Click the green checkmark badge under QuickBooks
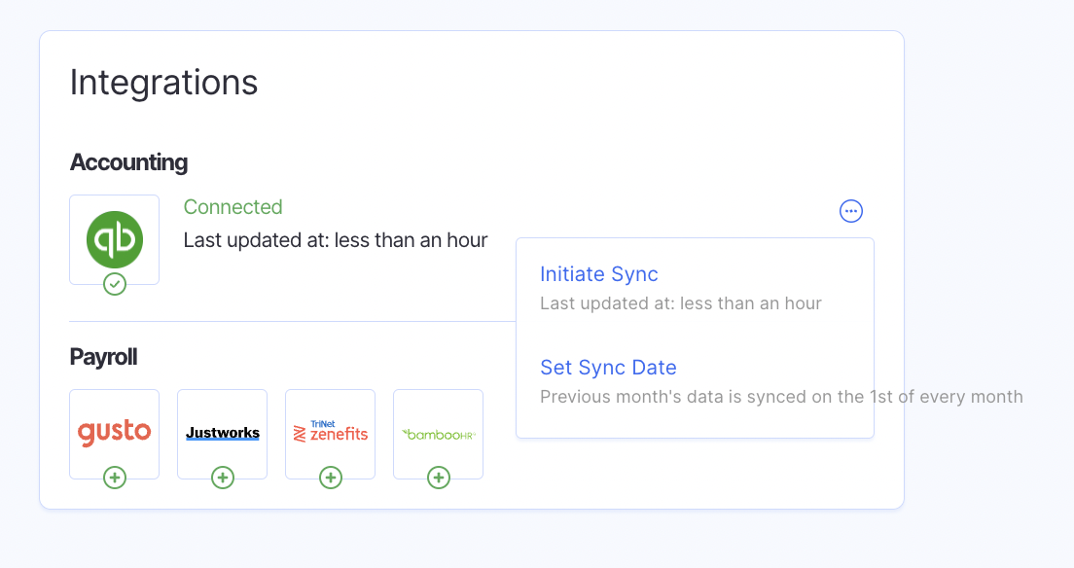Viewport: 1074px width, 568px height. (115, 284)
